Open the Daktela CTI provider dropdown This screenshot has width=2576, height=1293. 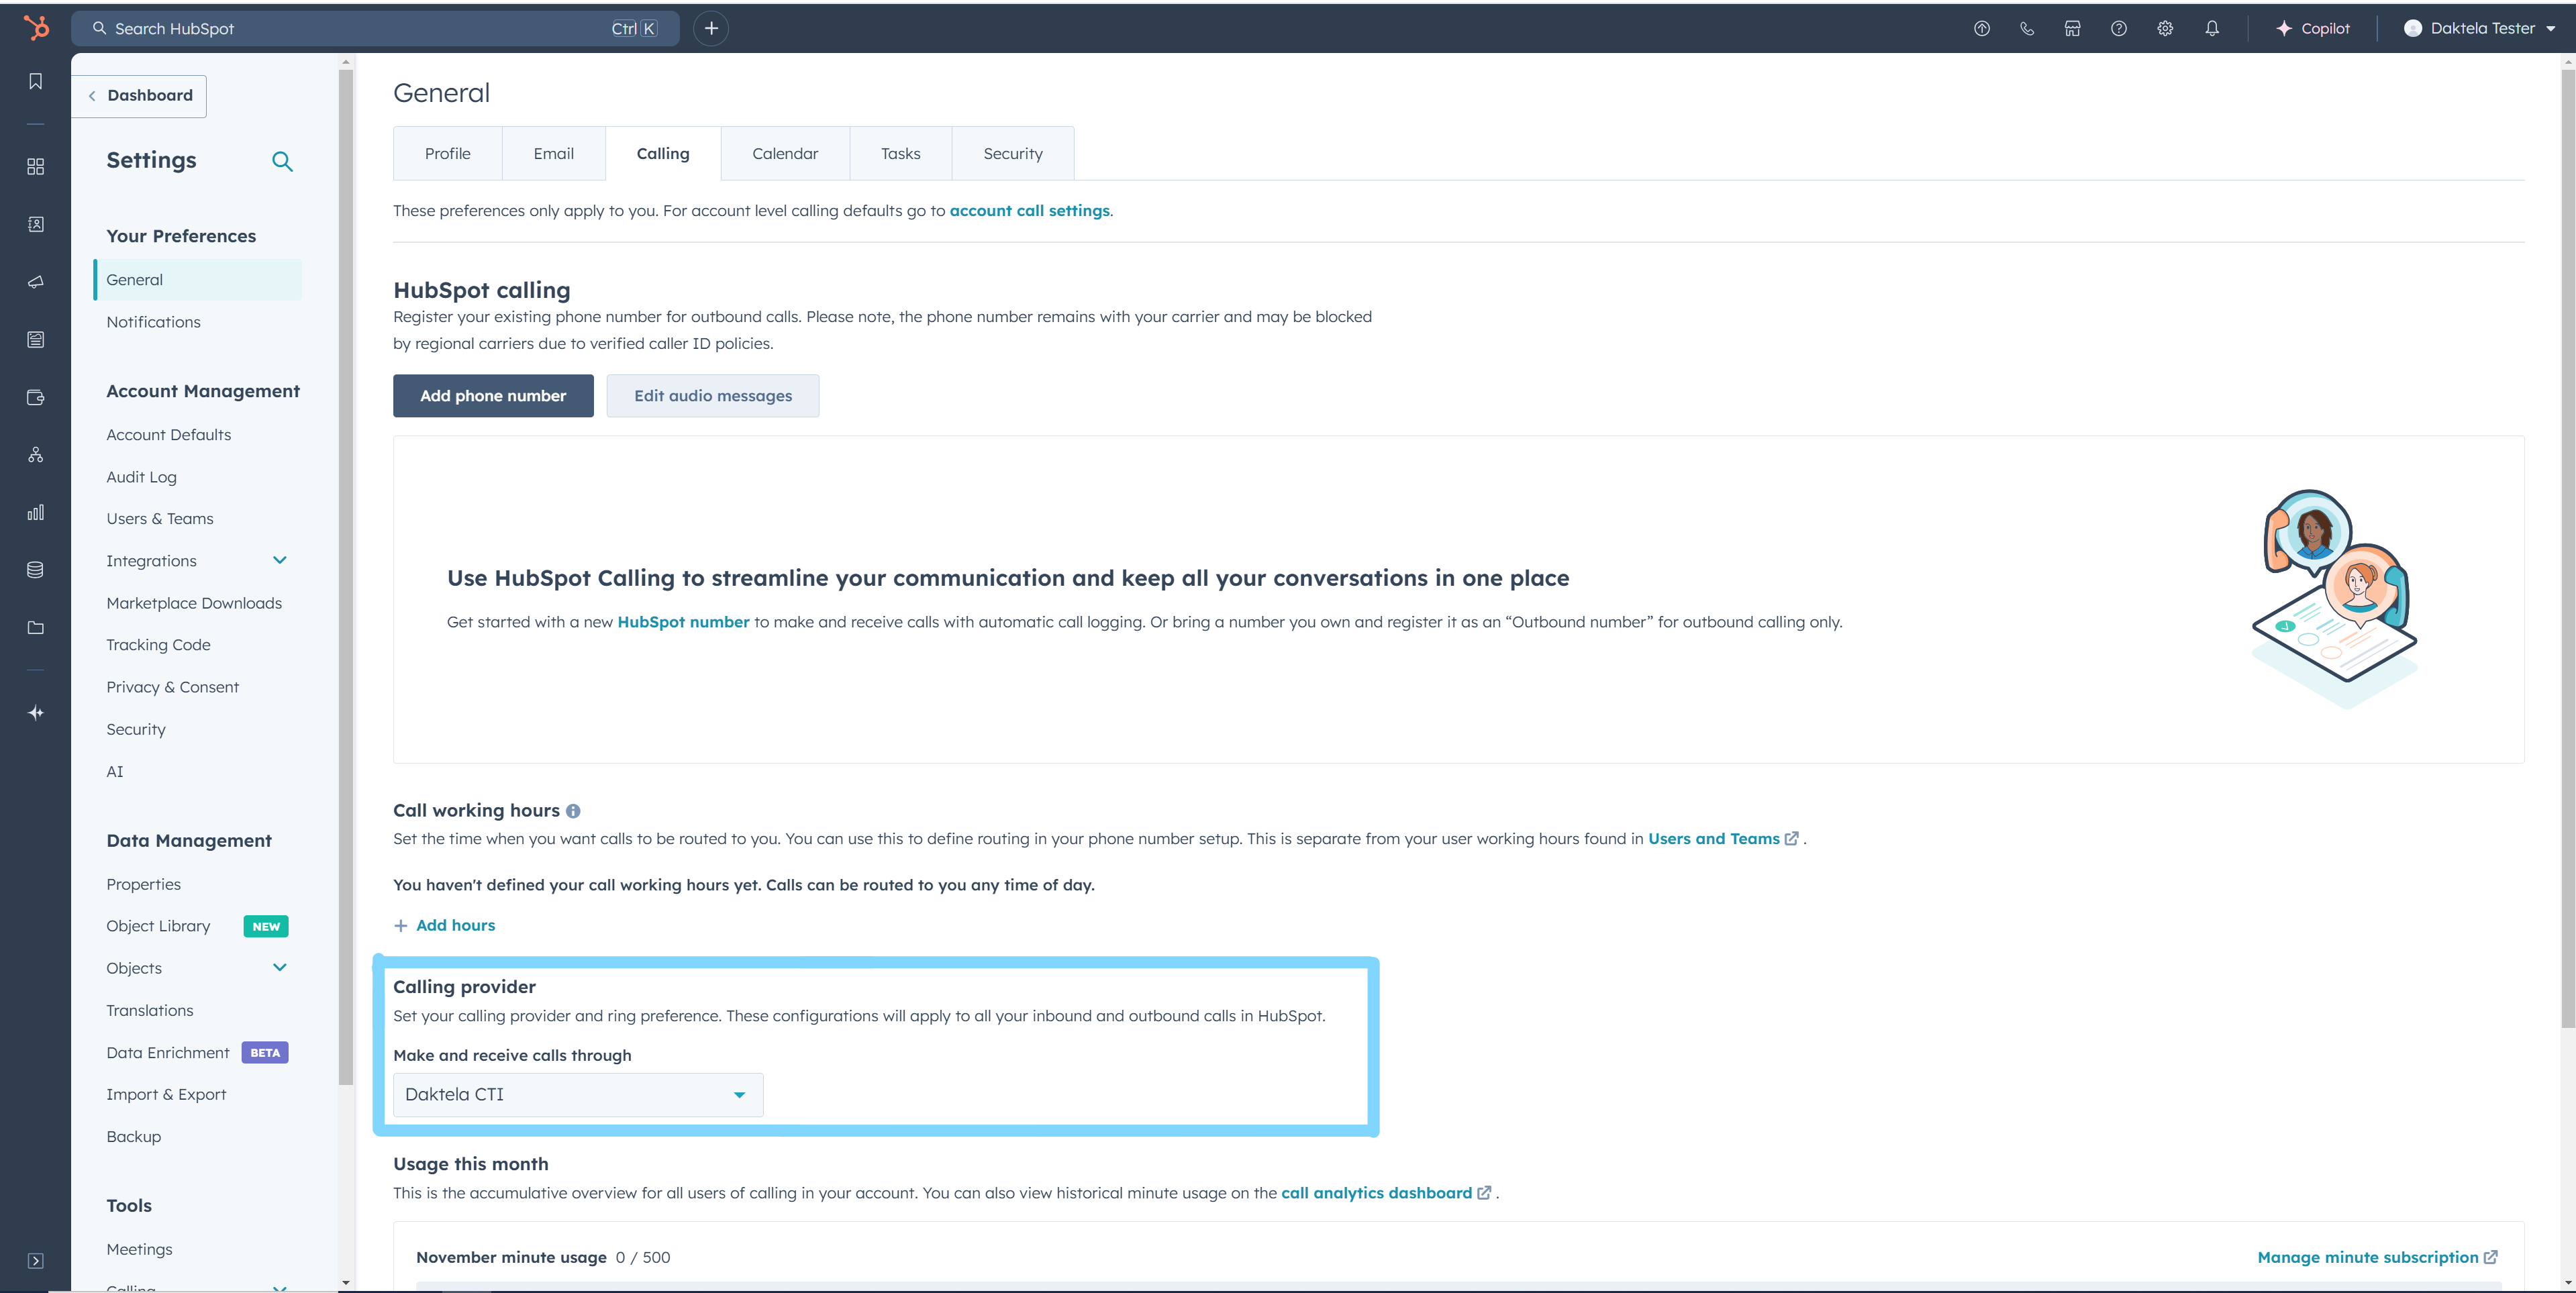pyautogui.click(x=578, y=1095)
